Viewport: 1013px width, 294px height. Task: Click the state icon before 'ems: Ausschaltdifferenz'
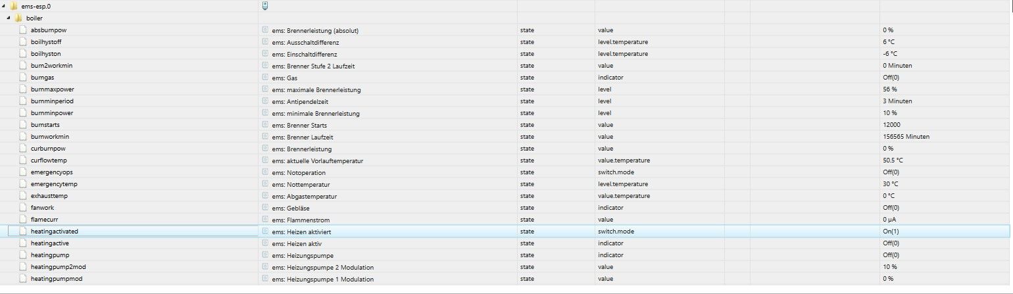[x=265, y=41]
